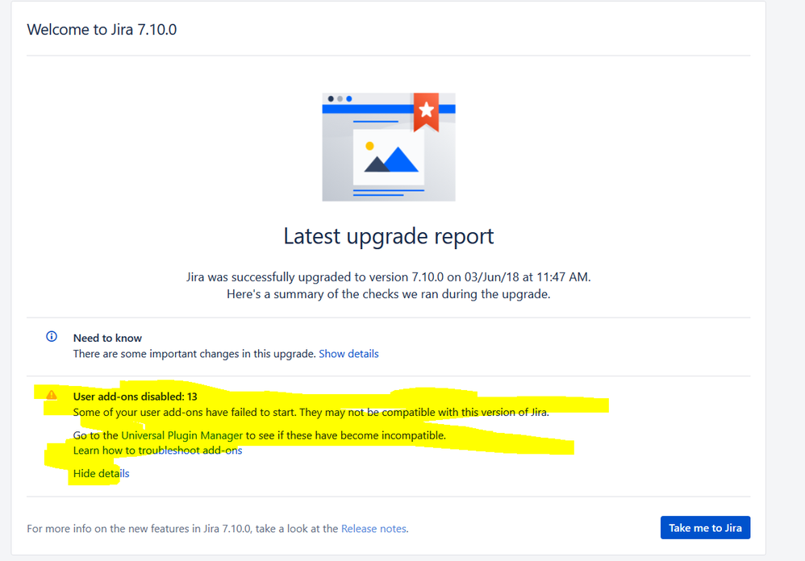Open Learn how to troubleshoot add-ons

pos(157,451)
